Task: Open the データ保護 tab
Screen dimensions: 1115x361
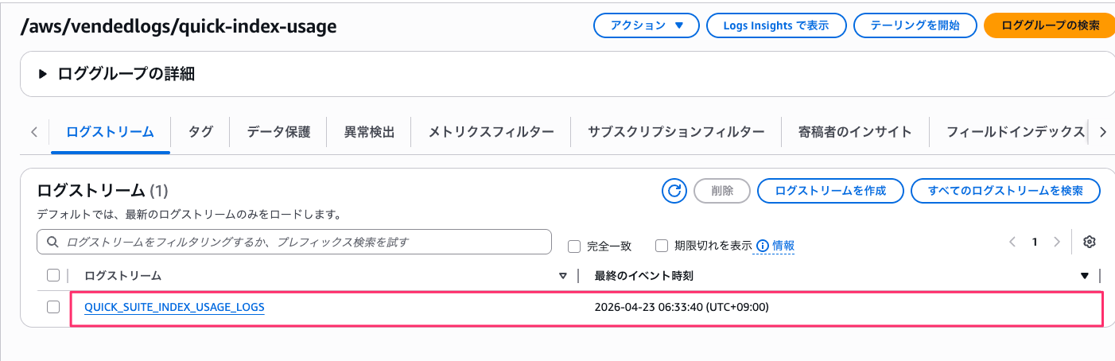Action: tap(278, 132)
